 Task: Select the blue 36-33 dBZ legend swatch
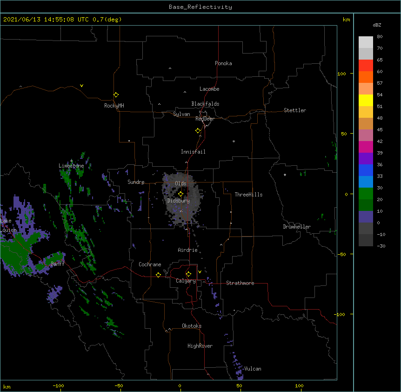(366, 170)
